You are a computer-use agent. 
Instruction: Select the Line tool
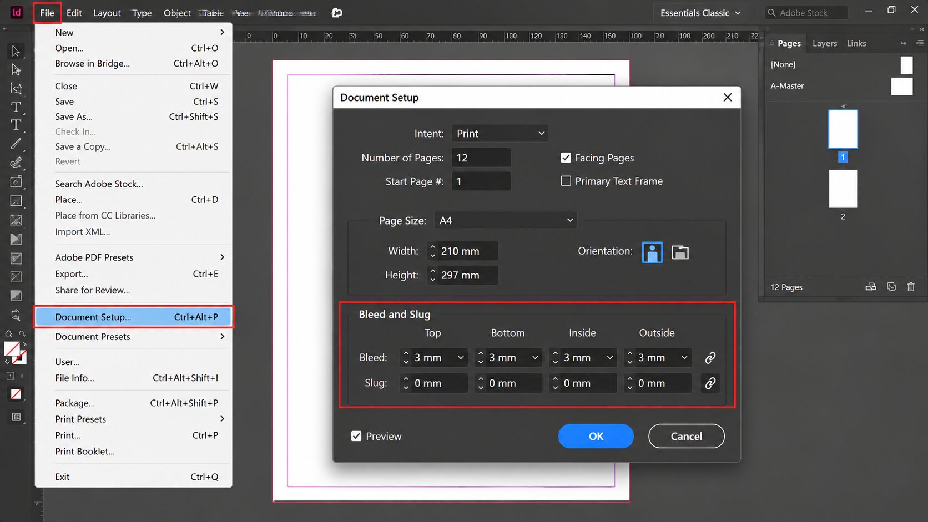[x=16, y=144]
